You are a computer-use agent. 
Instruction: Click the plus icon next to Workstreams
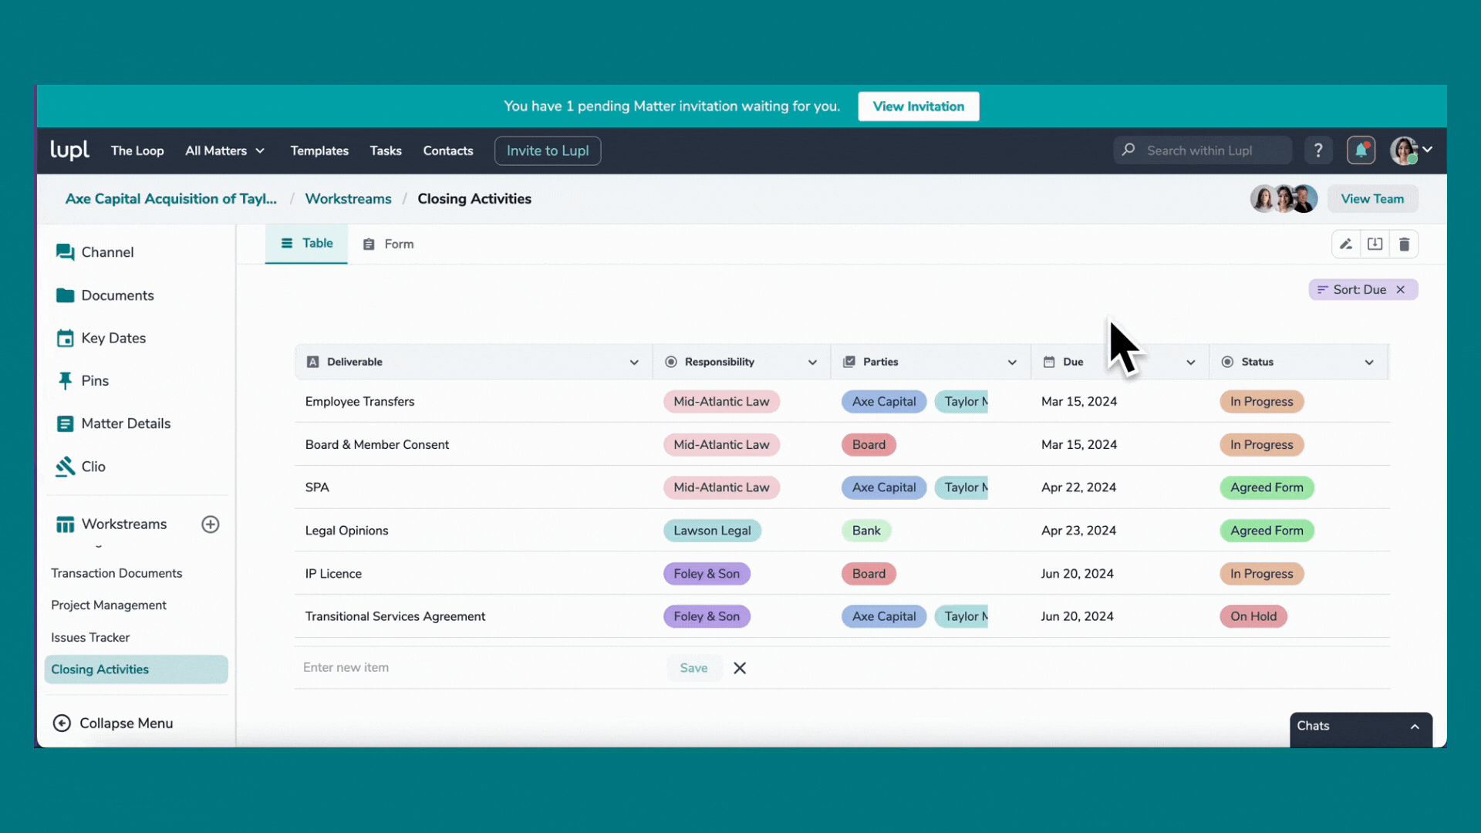click(x=210, y=524)
